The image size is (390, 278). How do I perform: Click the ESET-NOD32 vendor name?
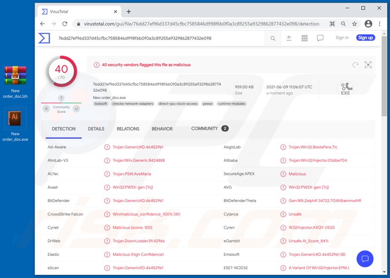235,268
